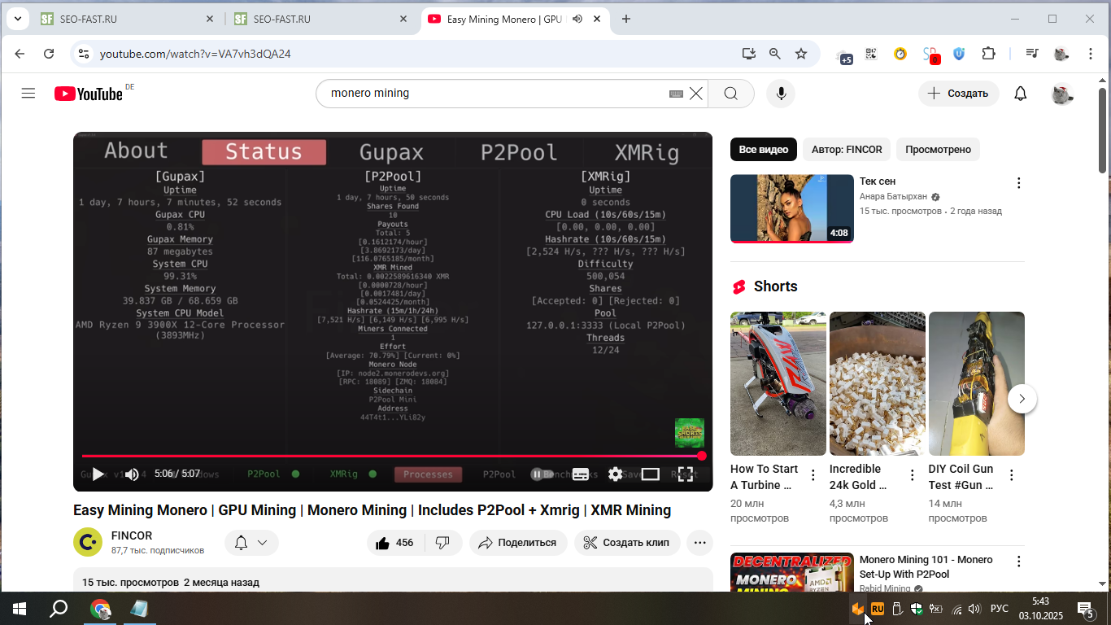Select the Просмотрено filter chip
This screenshot has width=1111, height=625.
pos(939,150)
